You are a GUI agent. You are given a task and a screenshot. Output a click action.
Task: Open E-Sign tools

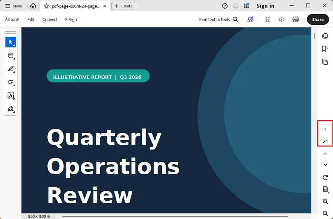click(71, 20)
